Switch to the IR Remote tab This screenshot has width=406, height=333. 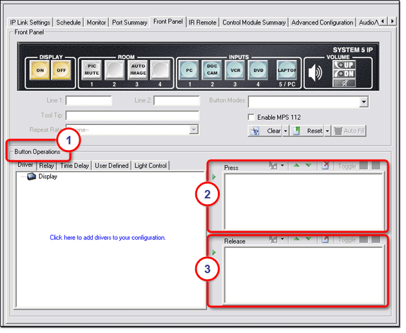pos(202,22)
